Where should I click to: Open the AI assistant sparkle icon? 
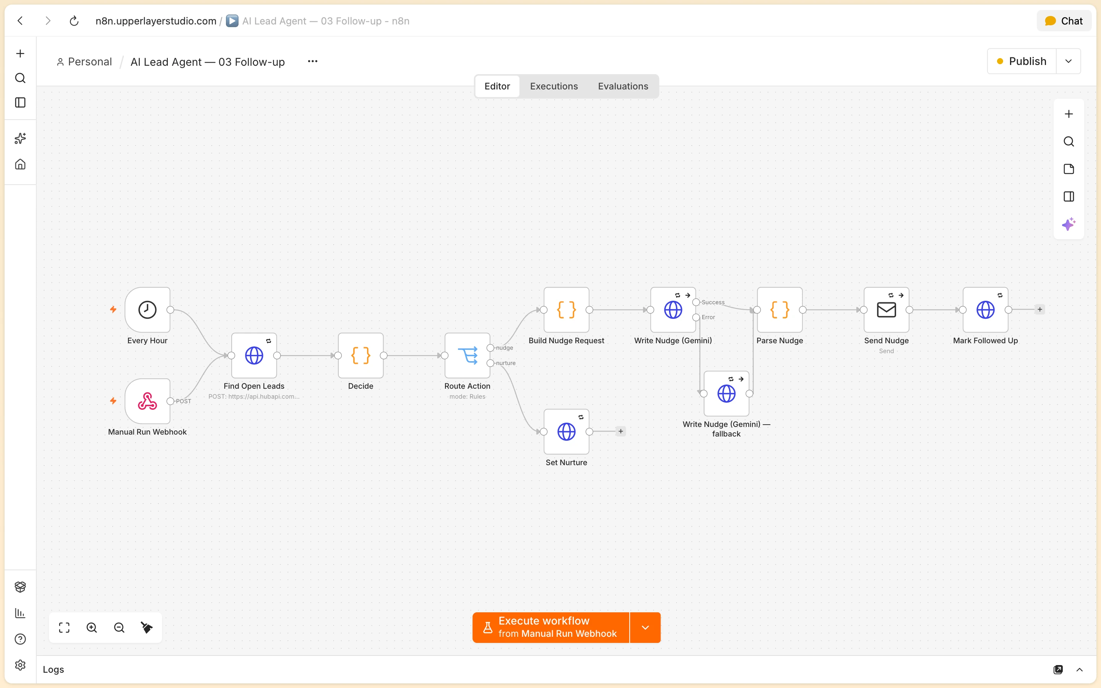click(x=1069, y=224)
